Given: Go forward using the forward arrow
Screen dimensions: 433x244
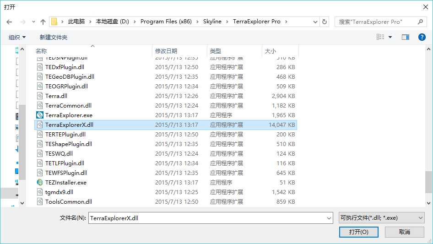Looking at the screenshot, I should [22, 22].
